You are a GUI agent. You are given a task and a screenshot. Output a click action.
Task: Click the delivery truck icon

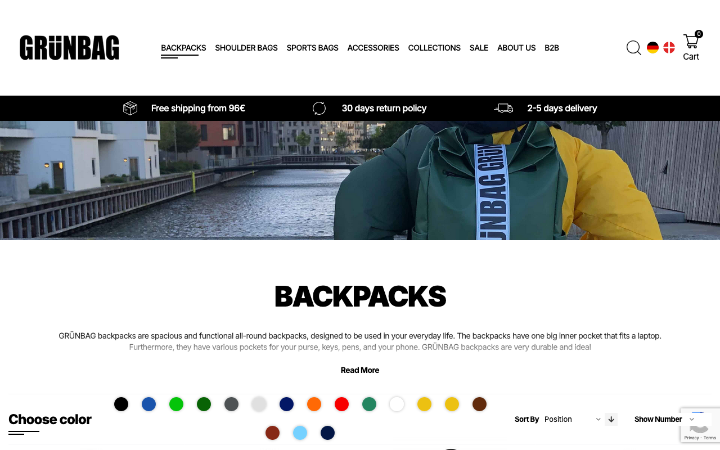pos(503,108)
